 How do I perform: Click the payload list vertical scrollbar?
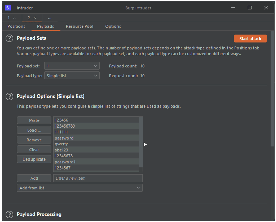coord(141,143)
